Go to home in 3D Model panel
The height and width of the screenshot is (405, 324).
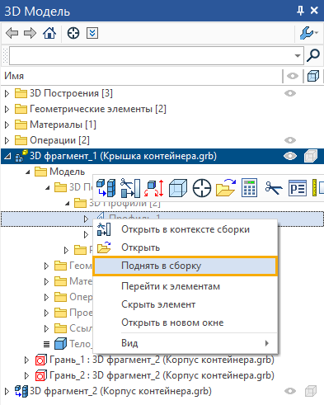coord(49,33)
